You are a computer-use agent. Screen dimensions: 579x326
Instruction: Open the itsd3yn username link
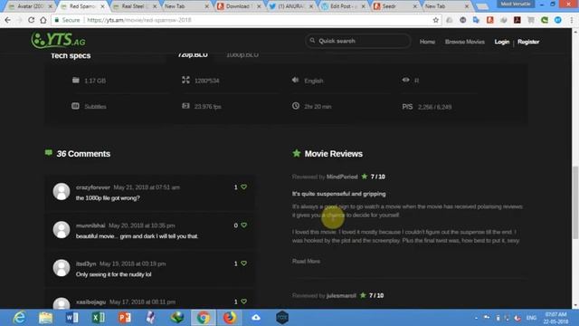[86, 264]
